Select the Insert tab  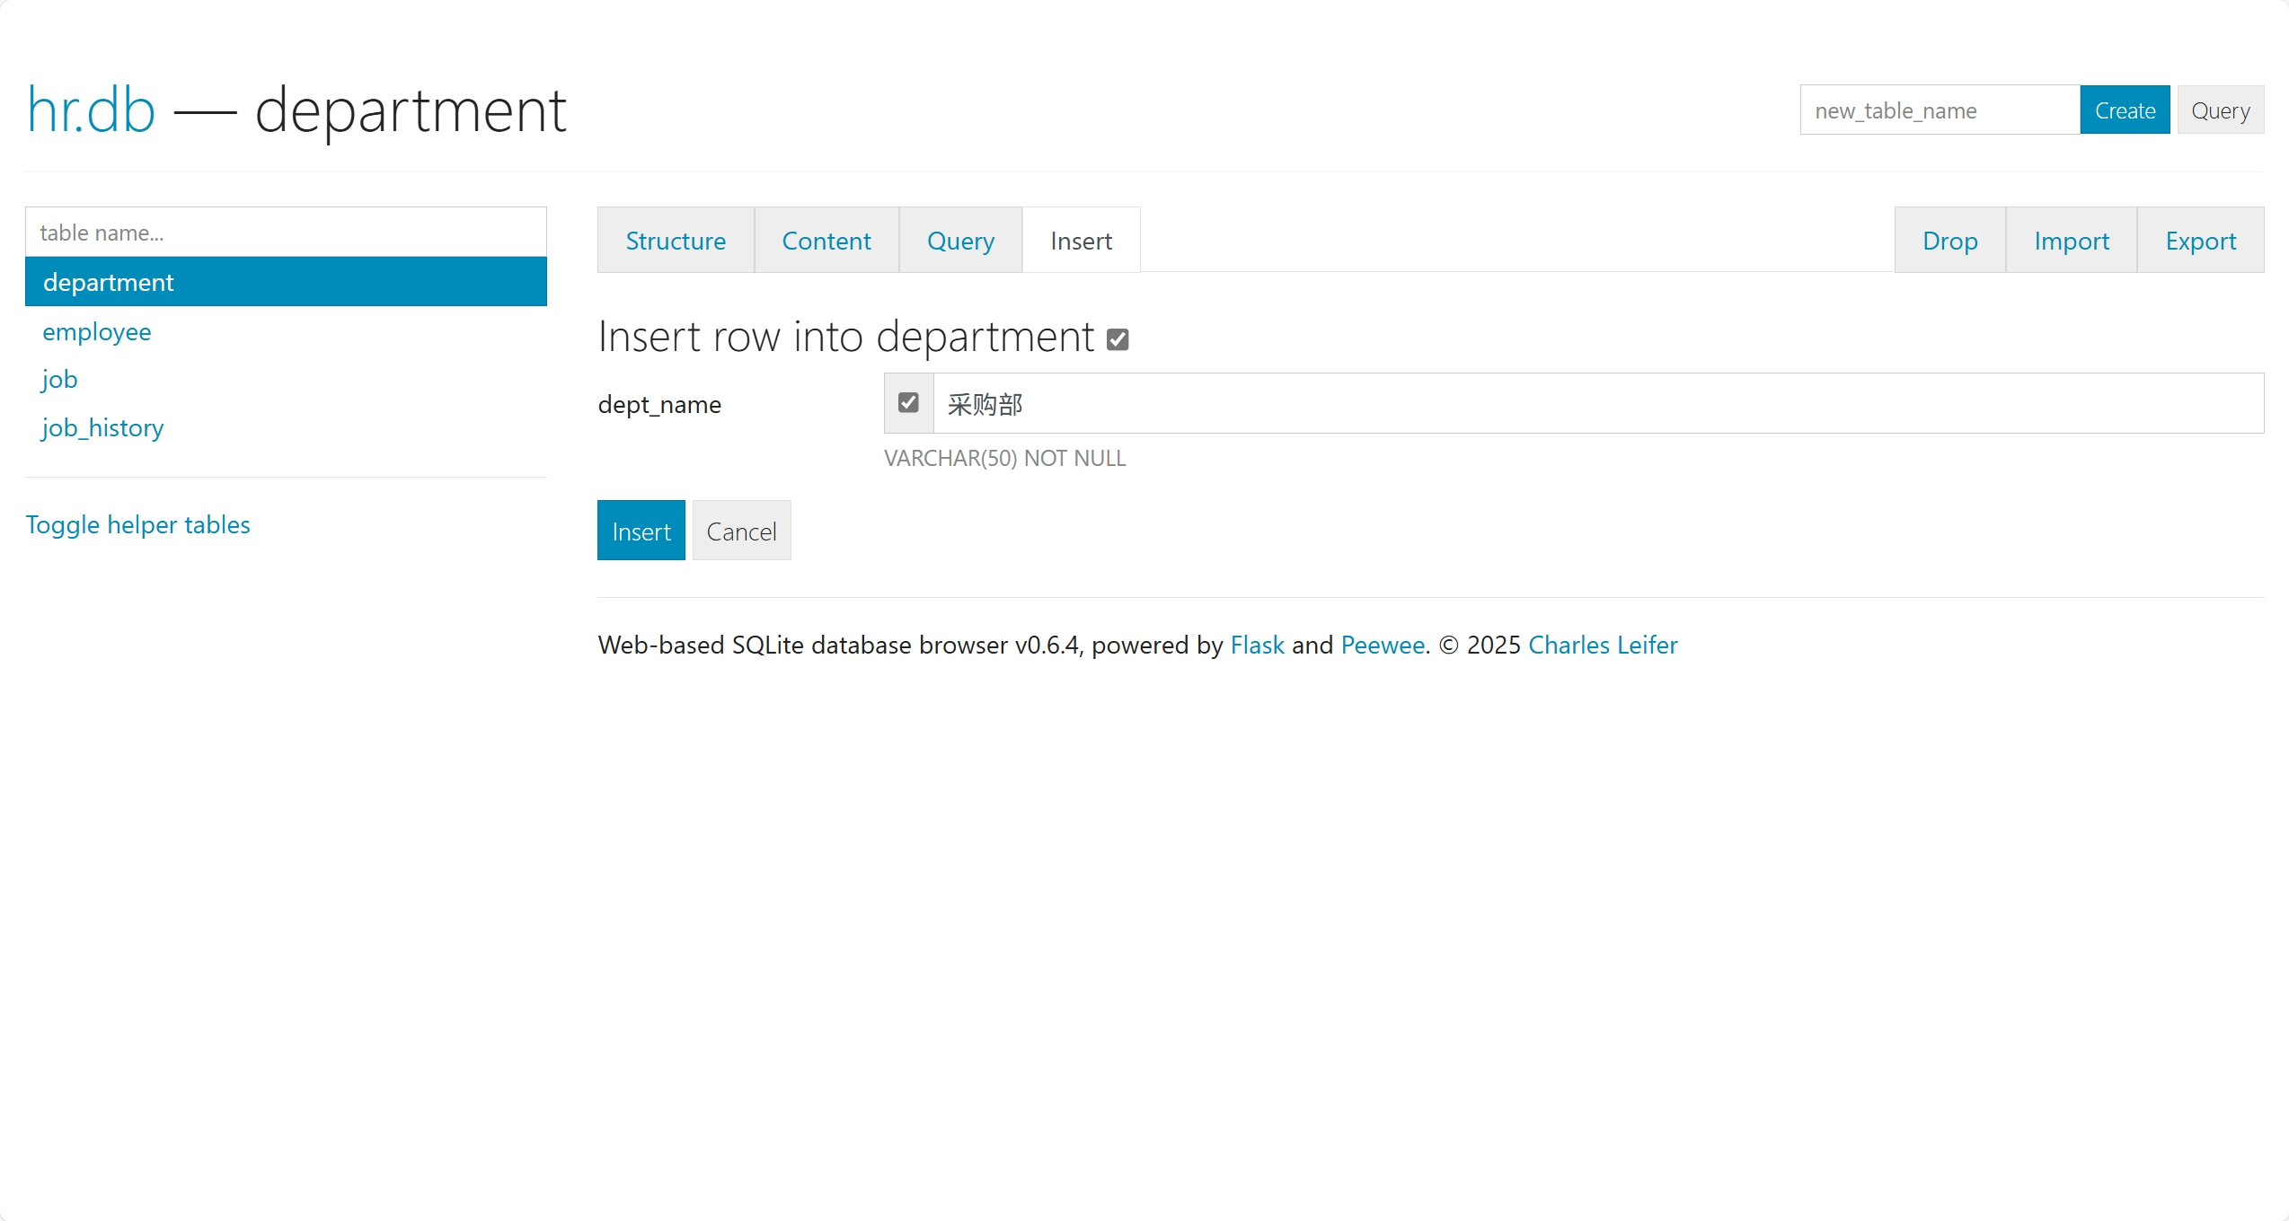[x=1081, y=241]
